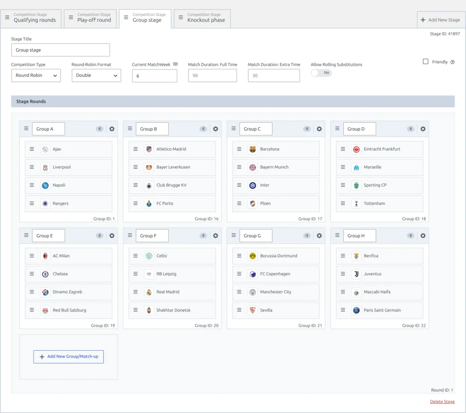
Task: Click the Group H drag handle icon
Action: click(337, 235)
